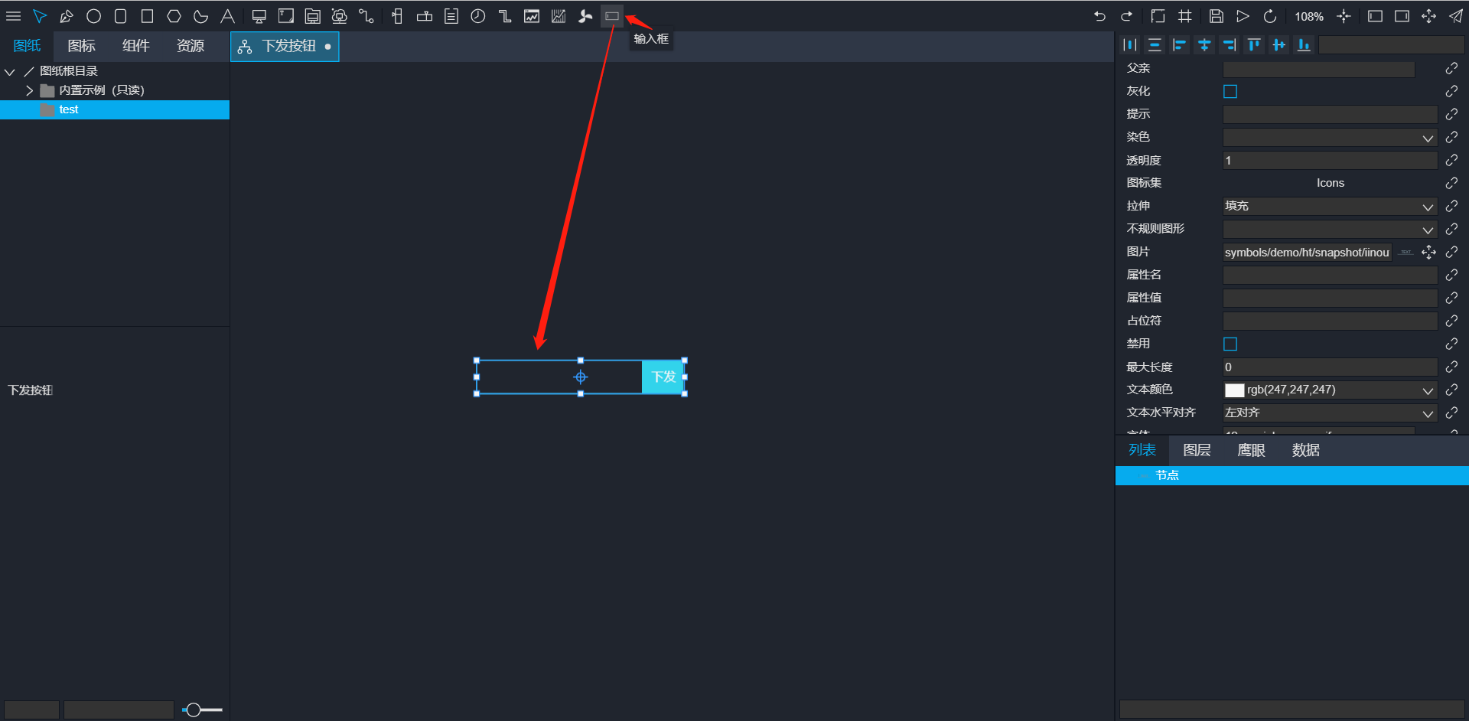Click the 下发 button on canvas
Screen dimensions: 1469x721
click(662, 377)
